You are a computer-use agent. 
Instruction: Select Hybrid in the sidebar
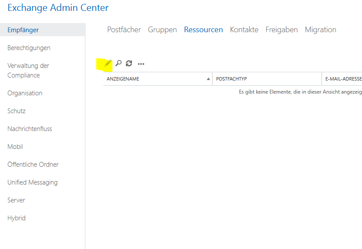[x=17, y=218]
